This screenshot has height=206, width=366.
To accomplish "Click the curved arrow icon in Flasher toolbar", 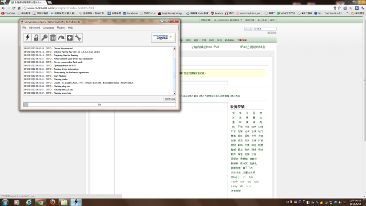I will click(61, 38).
